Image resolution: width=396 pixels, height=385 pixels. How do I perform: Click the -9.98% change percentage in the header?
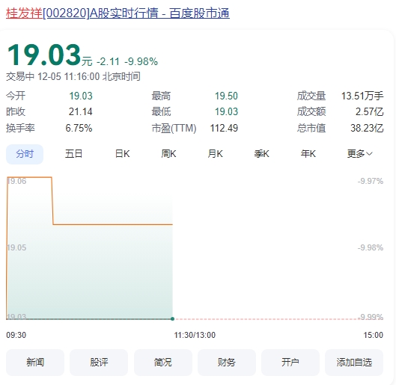pyautogui.click(x=141, y=61)
